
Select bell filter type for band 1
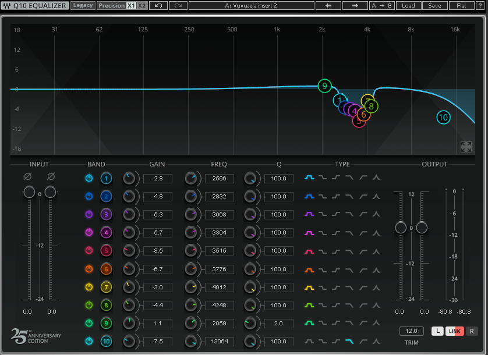[x=309, y=177]
